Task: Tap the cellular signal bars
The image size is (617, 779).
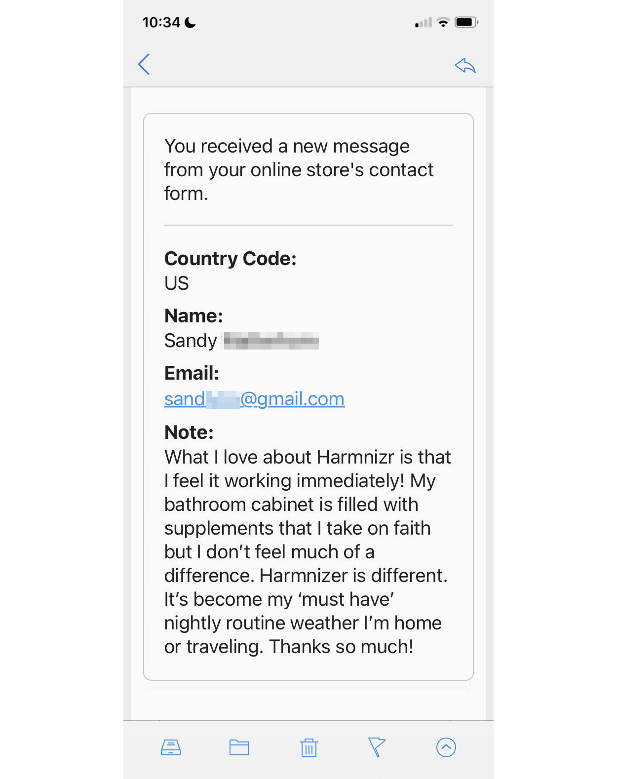Action: pos(424,23)
